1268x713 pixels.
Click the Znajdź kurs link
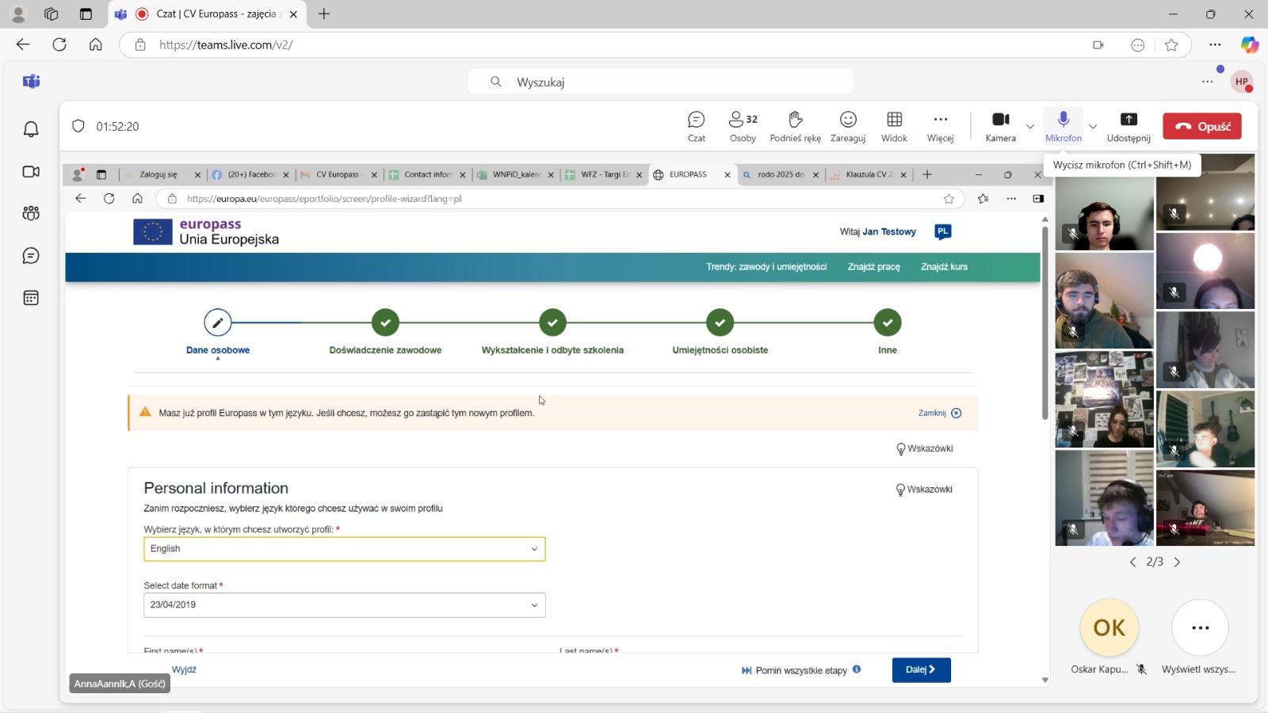pos(944,267)
